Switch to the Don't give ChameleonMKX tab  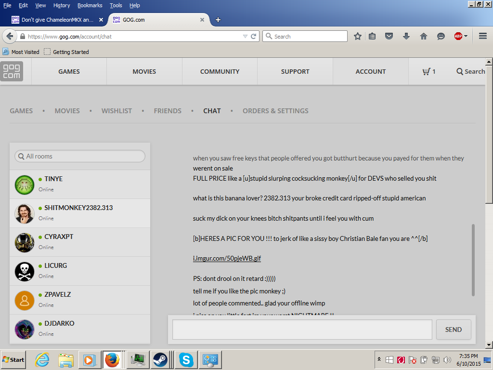point(57,20)
